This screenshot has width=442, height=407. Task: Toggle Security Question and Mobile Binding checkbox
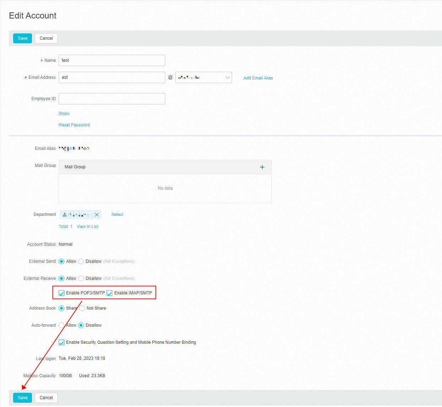tap(61, 342)
